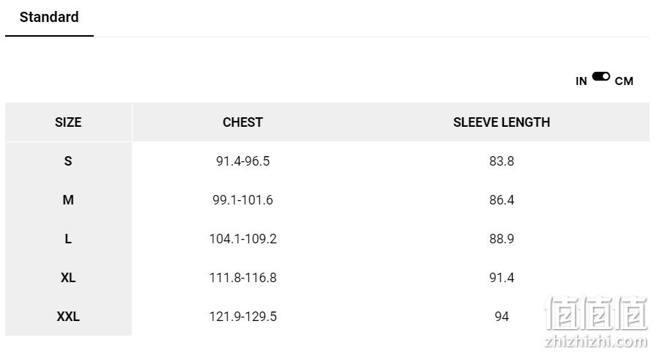This screenshot has height=354, width=654.
Task: Click the SLEEVE LENGTH column header
Action: 502,122
